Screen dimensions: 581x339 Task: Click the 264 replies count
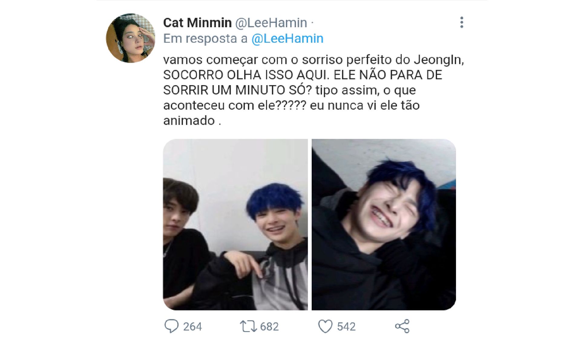coord(192,327)
